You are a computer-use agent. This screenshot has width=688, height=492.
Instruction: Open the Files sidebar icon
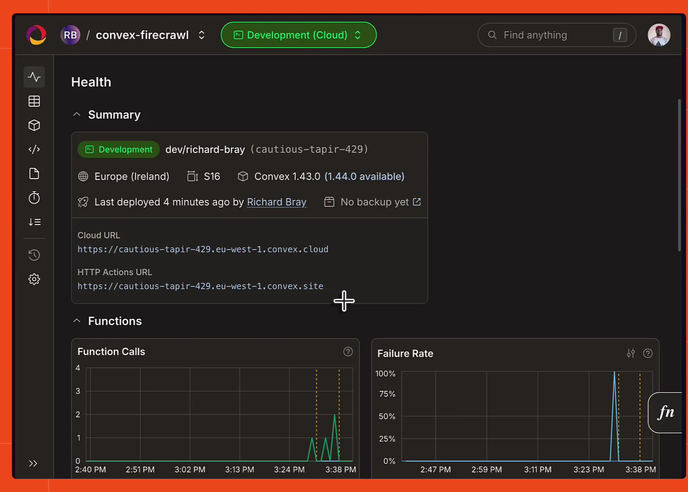(34, 174)
